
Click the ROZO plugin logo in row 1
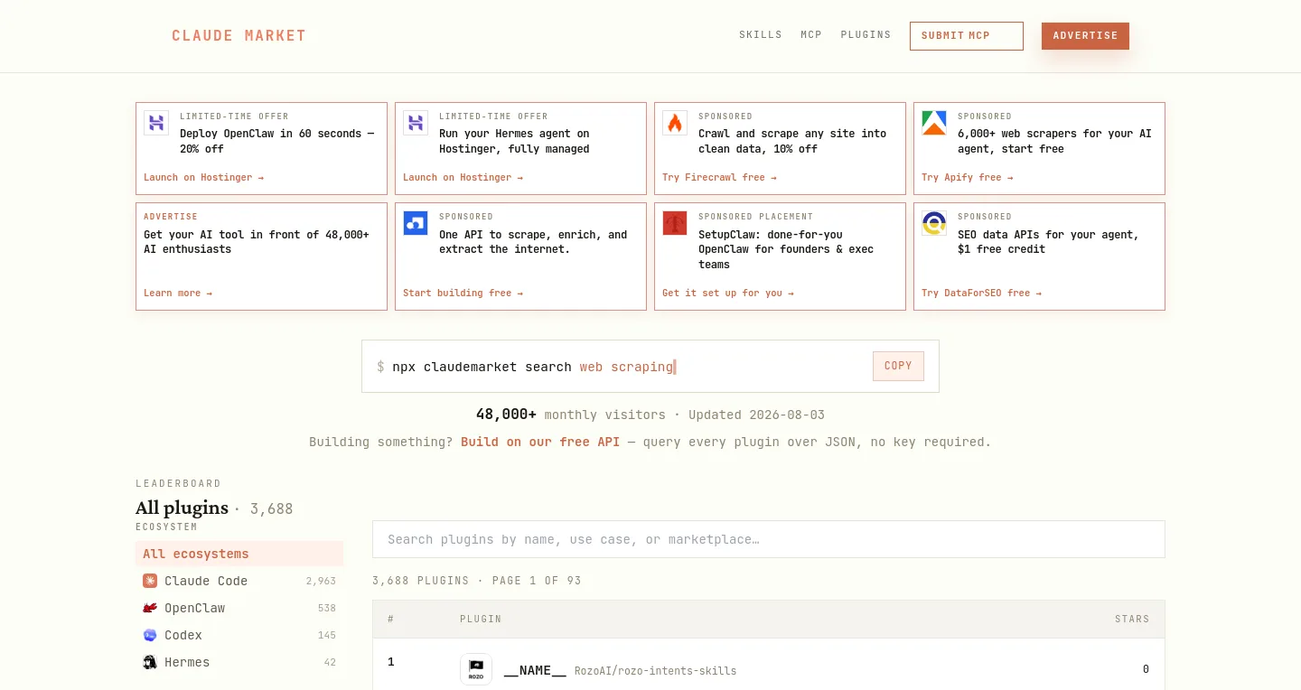476,669
